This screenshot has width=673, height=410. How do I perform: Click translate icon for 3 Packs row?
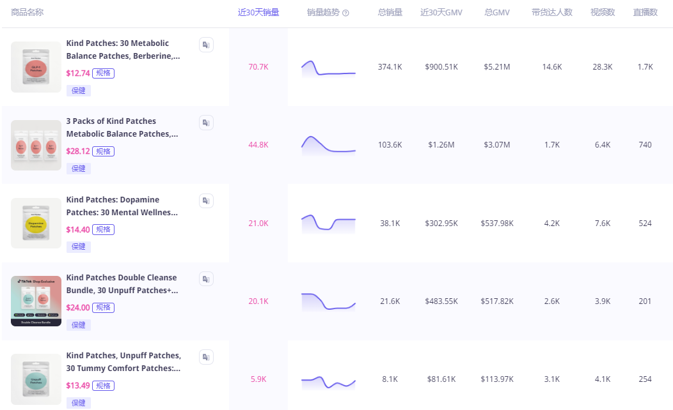(206, 123)
